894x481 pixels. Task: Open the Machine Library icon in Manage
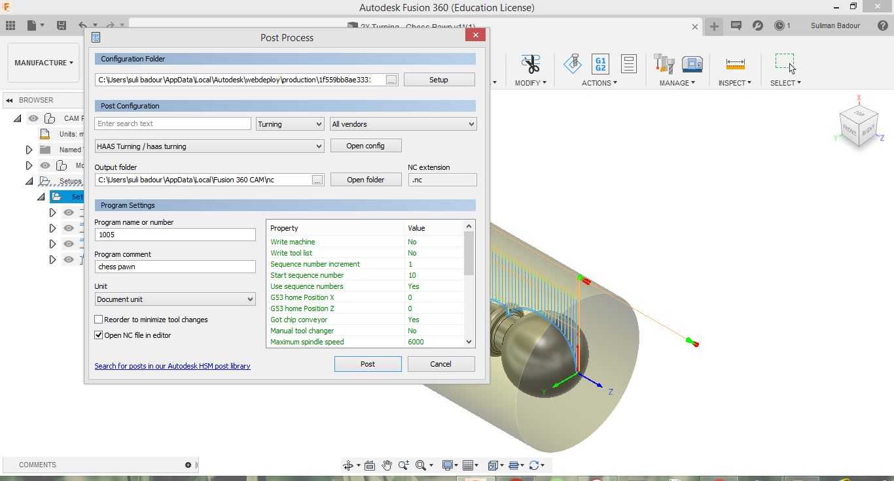point(692,63)
